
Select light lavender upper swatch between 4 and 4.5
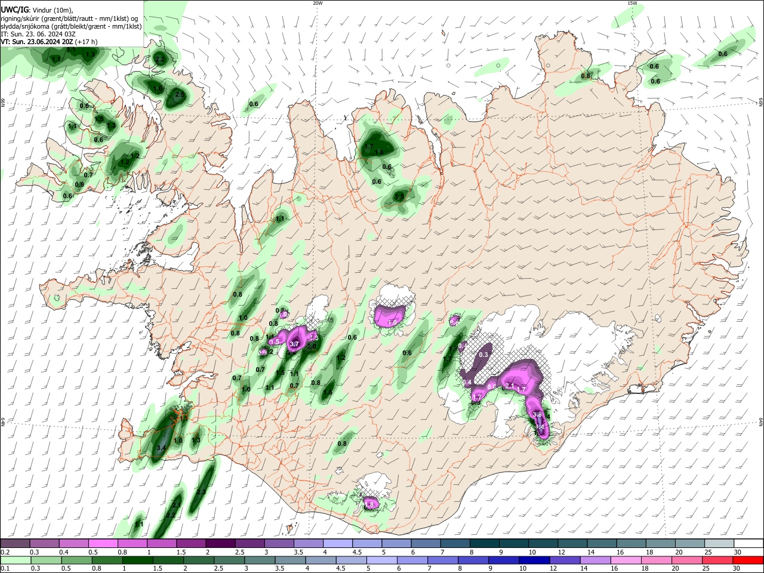337,544
